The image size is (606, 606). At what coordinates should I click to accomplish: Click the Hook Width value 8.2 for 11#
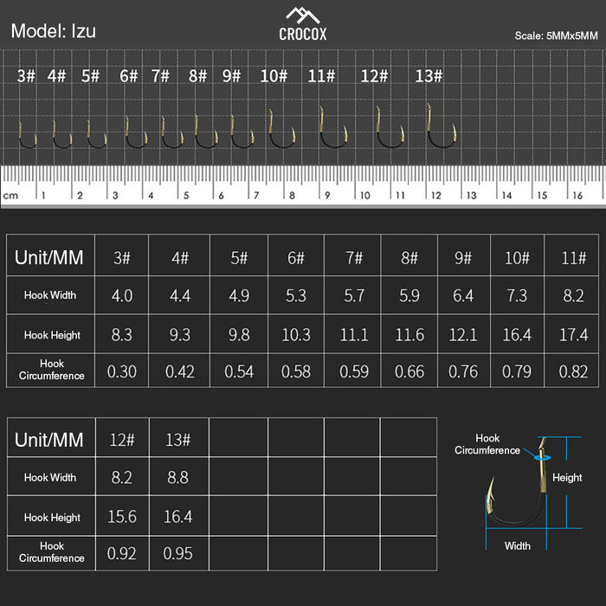(x=573, y=296)
